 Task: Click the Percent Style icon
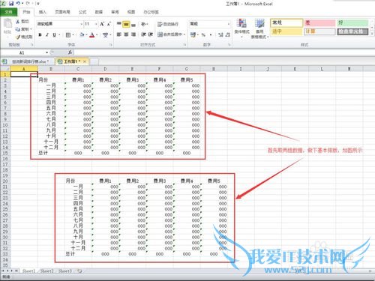click(x=203, y=35)
